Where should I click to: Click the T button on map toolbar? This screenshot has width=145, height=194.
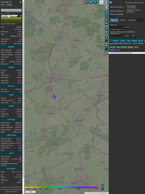coord(96,2)
